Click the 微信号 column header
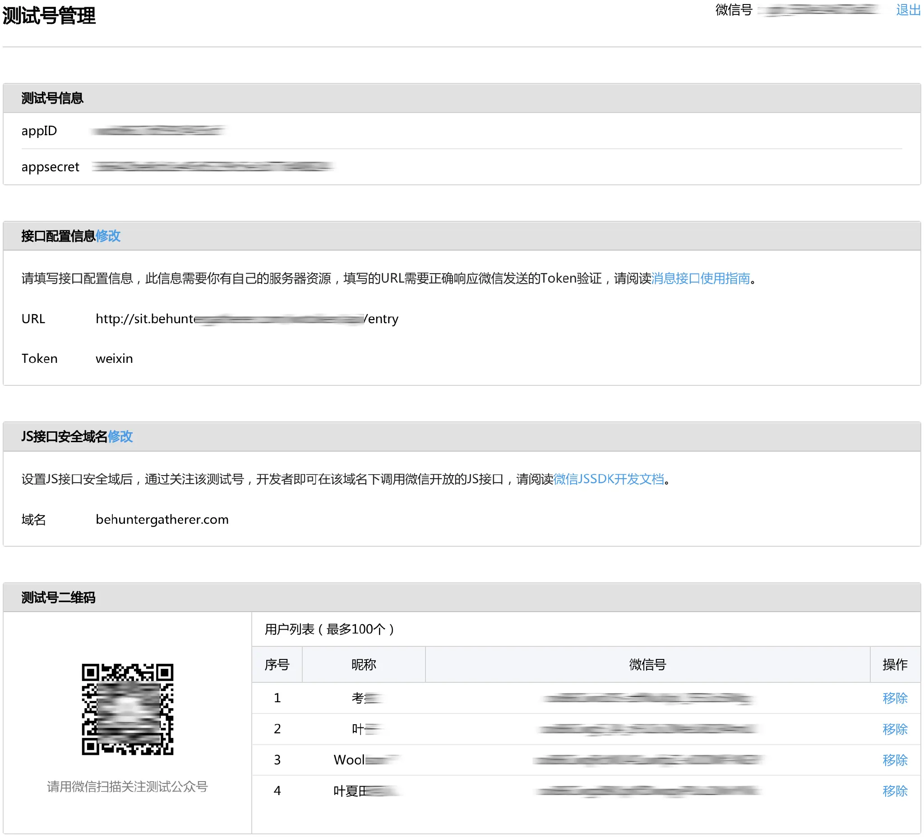Screen dimensions: 924x837 click(647, 665)
